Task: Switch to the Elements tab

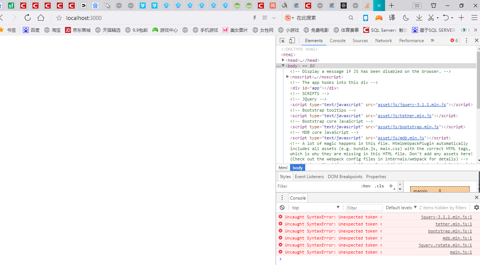Action: (314, 41)
